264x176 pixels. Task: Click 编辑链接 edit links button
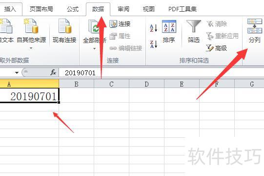click(126, 48)
